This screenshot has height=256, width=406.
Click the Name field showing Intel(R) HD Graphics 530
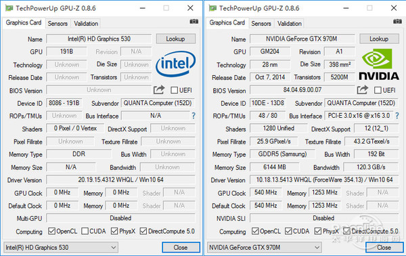(99, 39)
